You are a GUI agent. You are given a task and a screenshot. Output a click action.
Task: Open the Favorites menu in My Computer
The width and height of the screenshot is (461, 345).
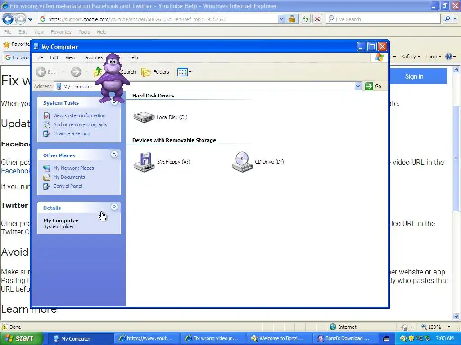tap(92, 57)
